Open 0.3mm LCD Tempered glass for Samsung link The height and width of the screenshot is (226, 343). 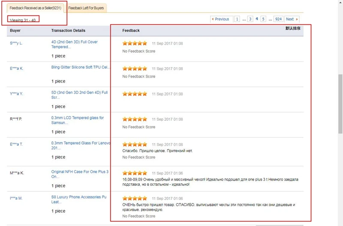78,120
